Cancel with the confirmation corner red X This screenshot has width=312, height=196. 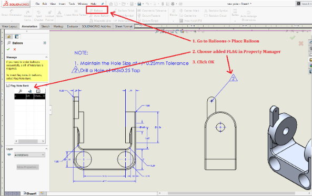(301, 43)
